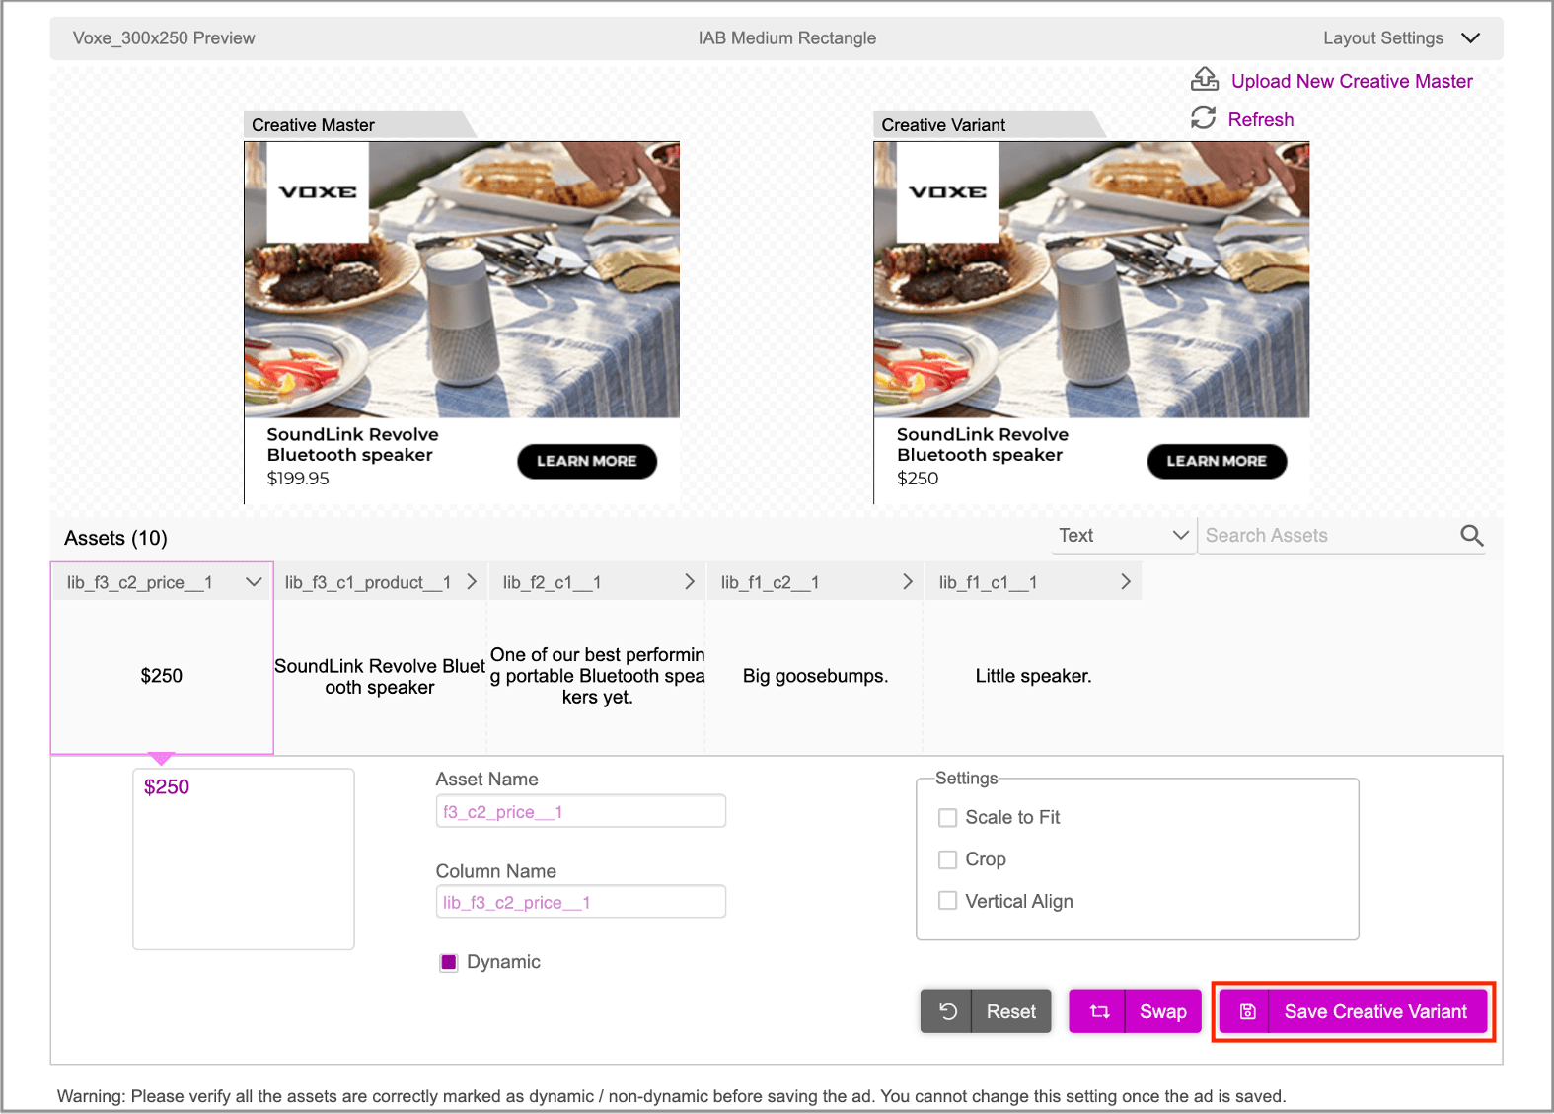Image resolution: width=1554 pixels, height=1114 pixels.
Task: Click the 'Voxe_300x250 Preview' title
Action: (x=164, y=37)
